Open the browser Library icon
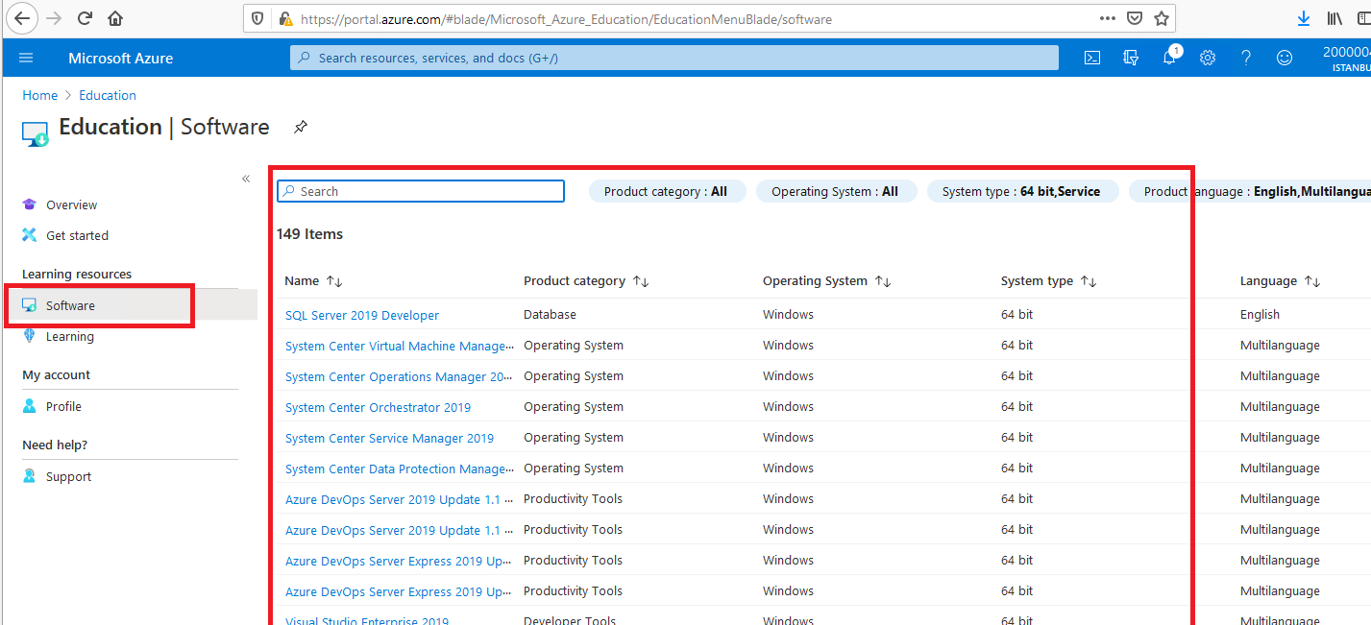1371x625 pixels. click(1334, 18)
